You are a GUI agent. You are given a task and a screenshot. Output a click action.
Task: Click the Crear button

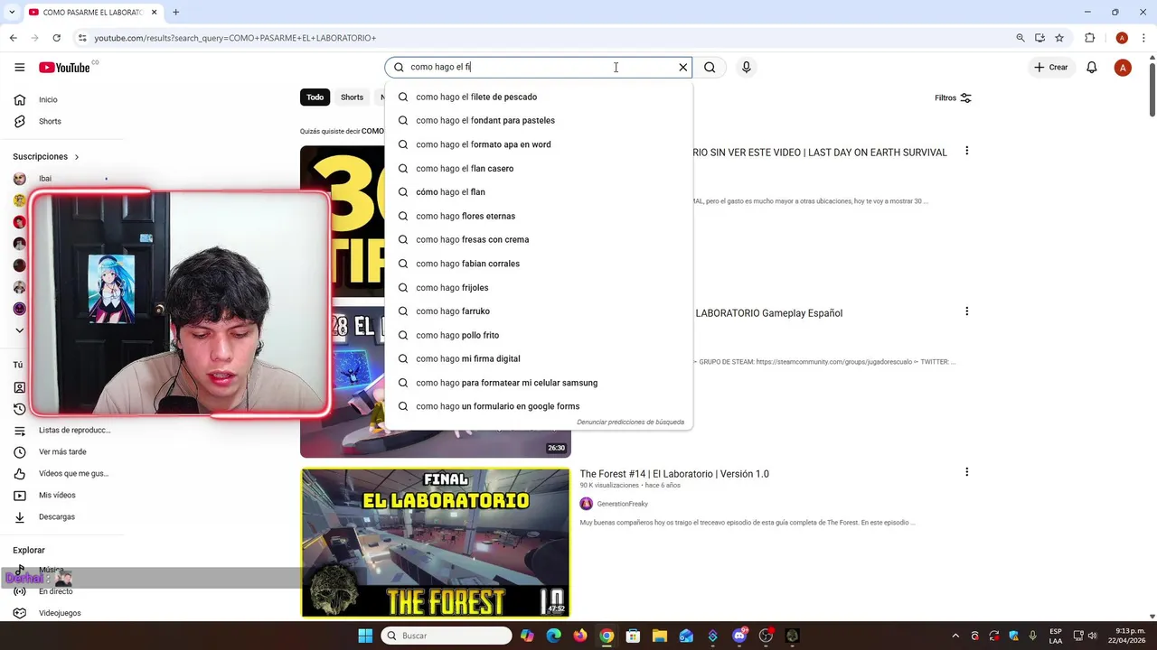tap(1051, 67)
